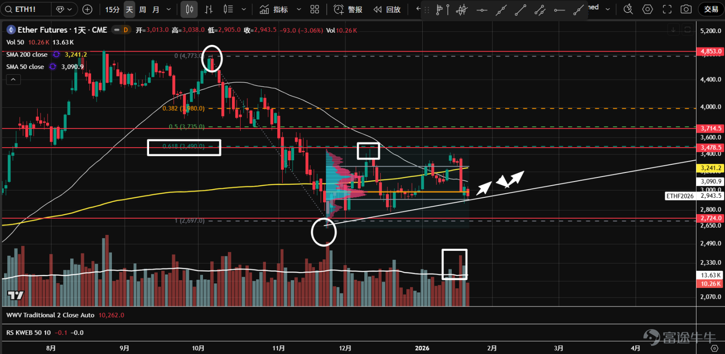
Task: Enter fullscreen mode
Action: (667, 9)
